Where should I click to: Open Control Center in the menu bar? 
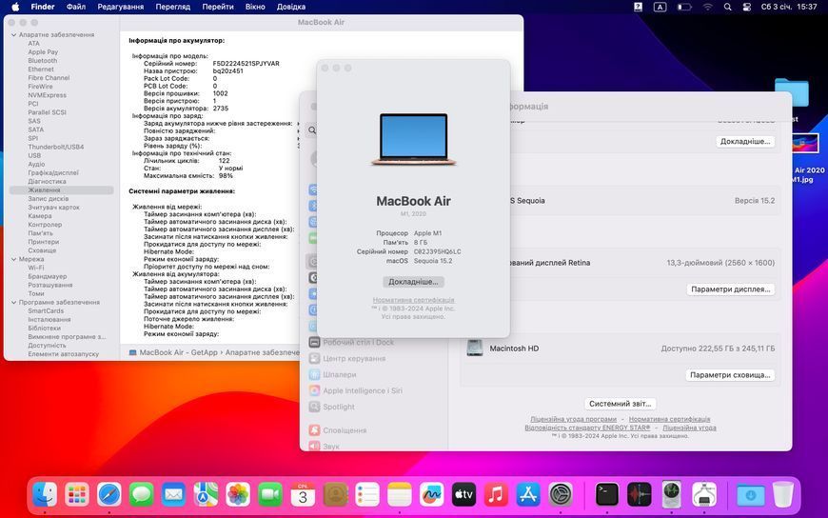[x=747, y=7]
